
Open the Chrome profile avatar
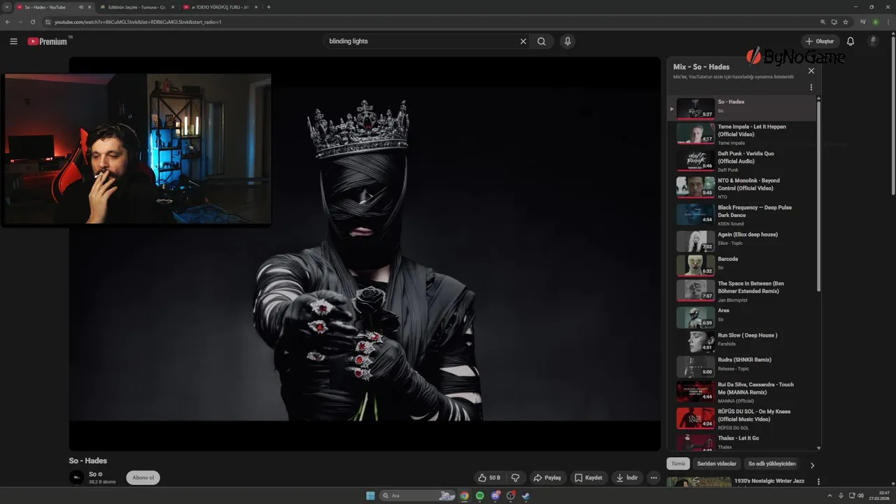pyautogui.click(x=875, y=22)
